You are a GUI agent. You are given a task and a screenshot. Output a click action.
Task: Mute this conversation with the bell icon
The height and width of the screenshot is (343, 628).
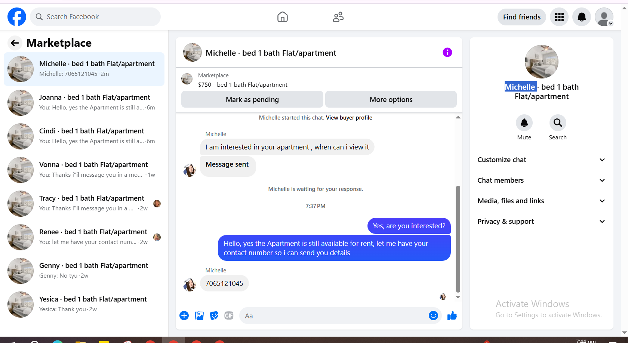click(x=524, y=123)
